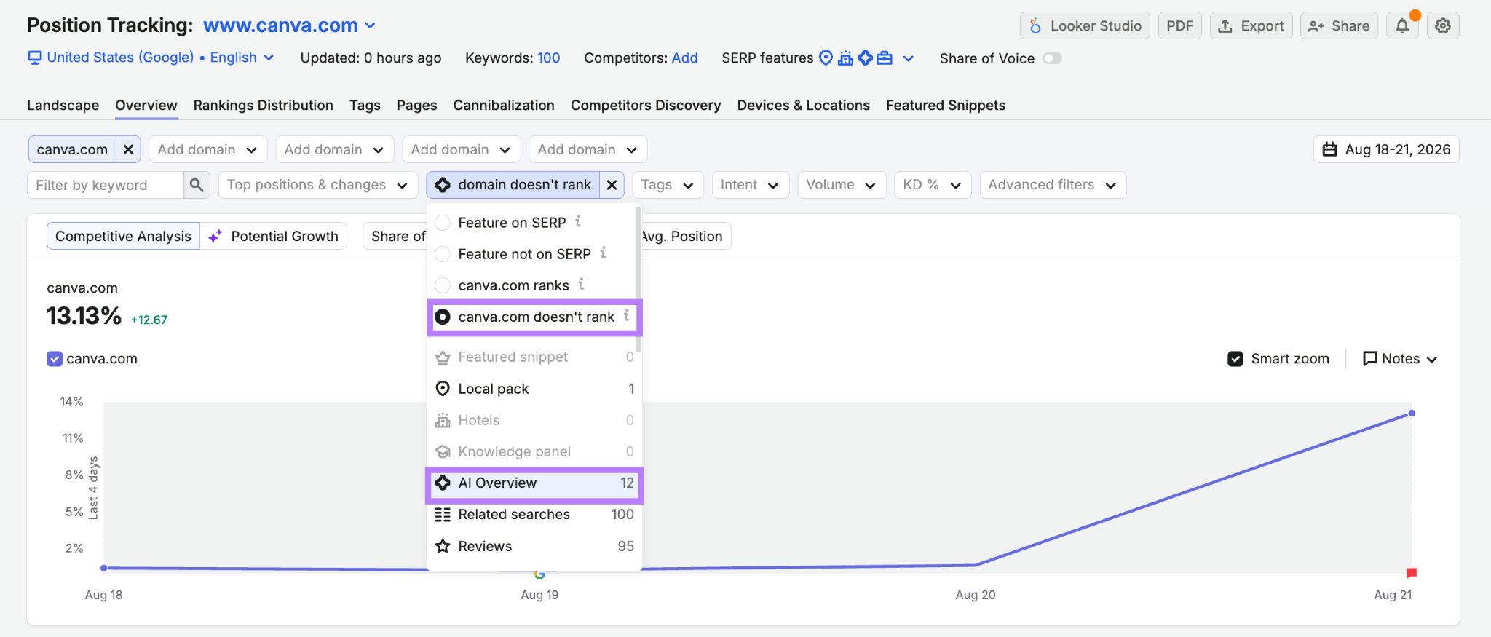Click the PDF button
Image resolution: width=1491 pixels, height=637 pixels.
click(1179, 25)
